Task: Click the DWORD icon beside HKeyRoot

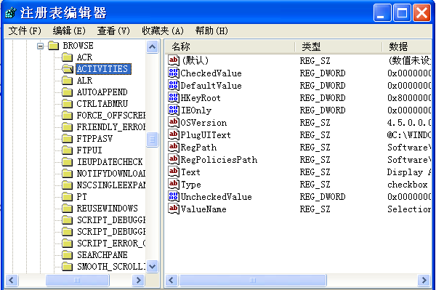Action: click(x=174, y=97)
